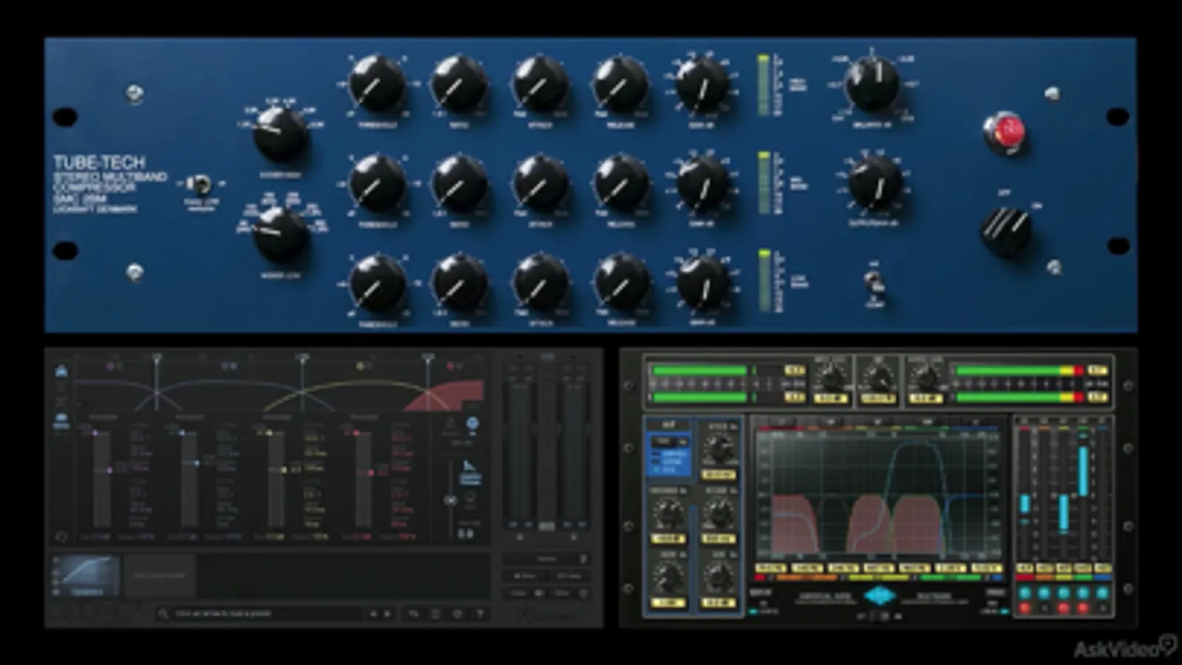Click the blue band threshold slider handle

pyautogui.click(x=196, y=463)
